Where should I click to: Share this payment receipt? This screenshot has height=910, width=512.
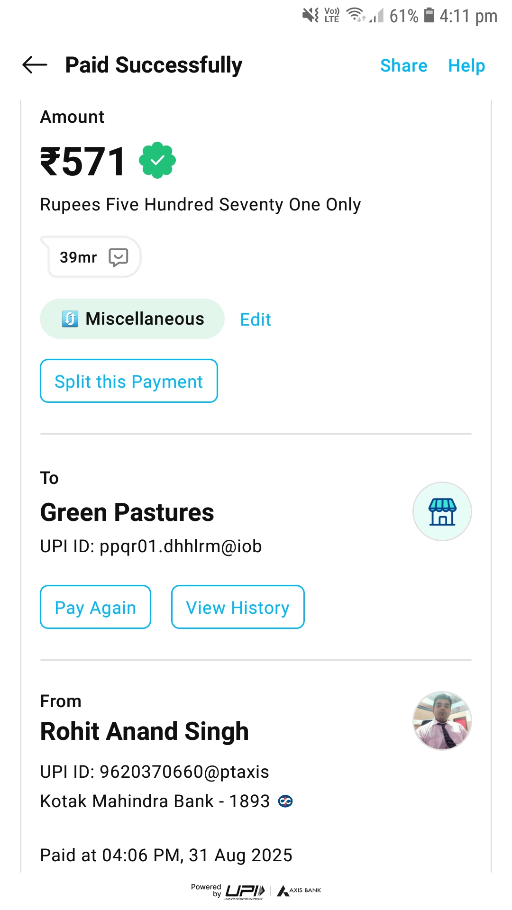[403, 65]
